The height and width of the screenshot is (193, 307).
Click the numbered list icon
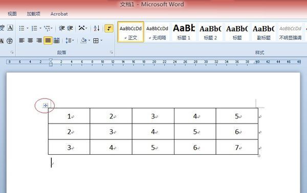34,28
